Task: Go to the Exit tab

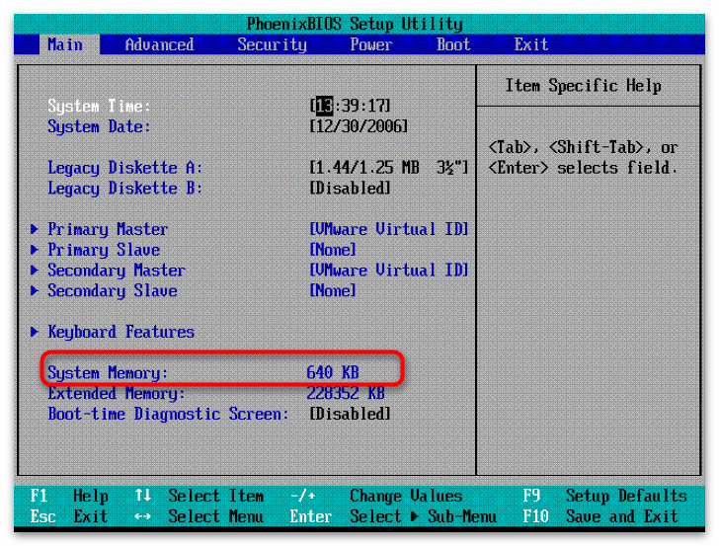Action: click(x=531, y=44)
